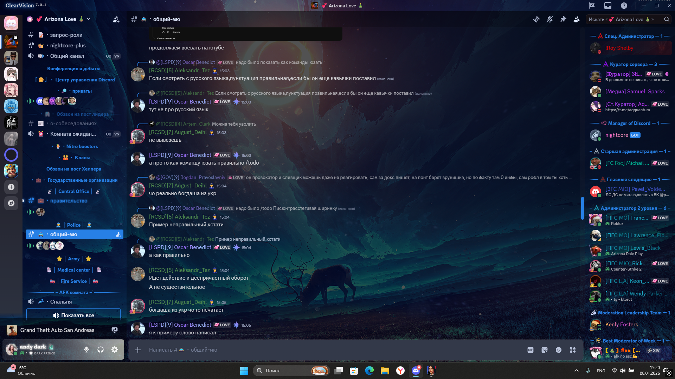Open User Settings gear icon
Screen dimensions: 675x379
[x=115, y=350]
